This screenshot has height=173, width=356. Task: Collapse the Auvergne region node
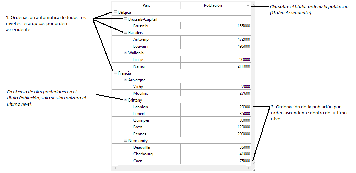pyautogui.click(x=126, y=80)
